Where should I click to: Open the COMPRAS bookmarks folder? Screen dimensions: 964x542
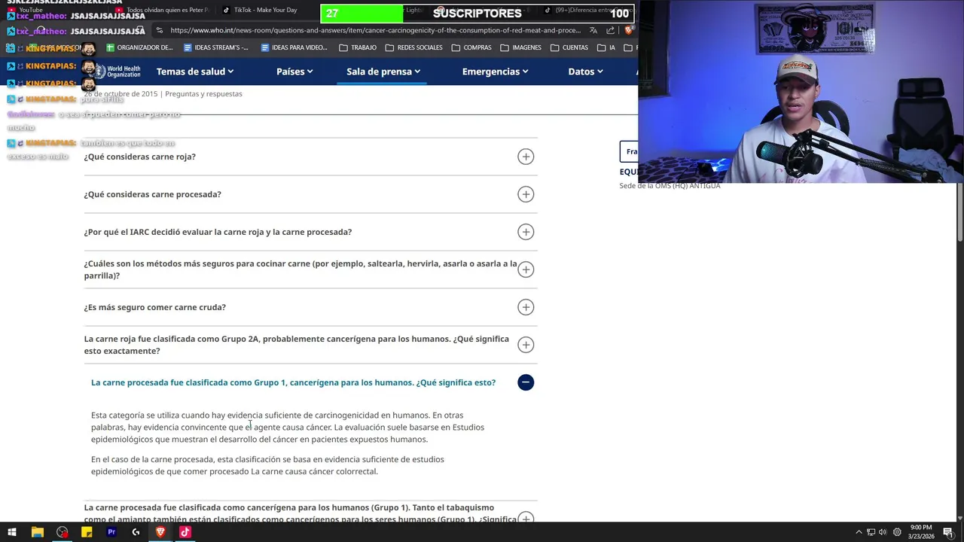coord(471,47)
